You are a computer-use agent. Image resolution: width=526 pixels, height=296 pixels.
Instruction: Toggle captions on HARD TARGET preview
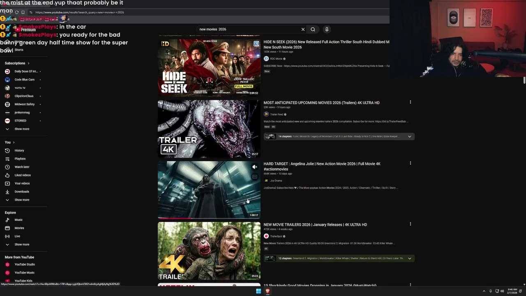pos(255,177)
